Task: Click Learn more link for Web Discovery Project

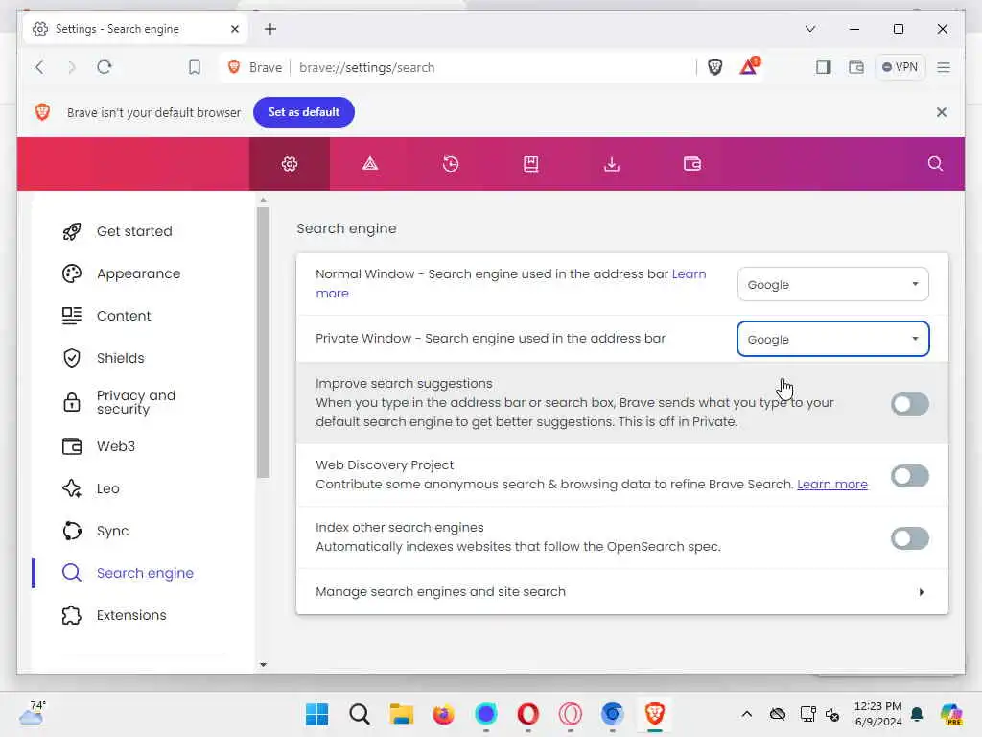Action: click(x=832, y=485)
